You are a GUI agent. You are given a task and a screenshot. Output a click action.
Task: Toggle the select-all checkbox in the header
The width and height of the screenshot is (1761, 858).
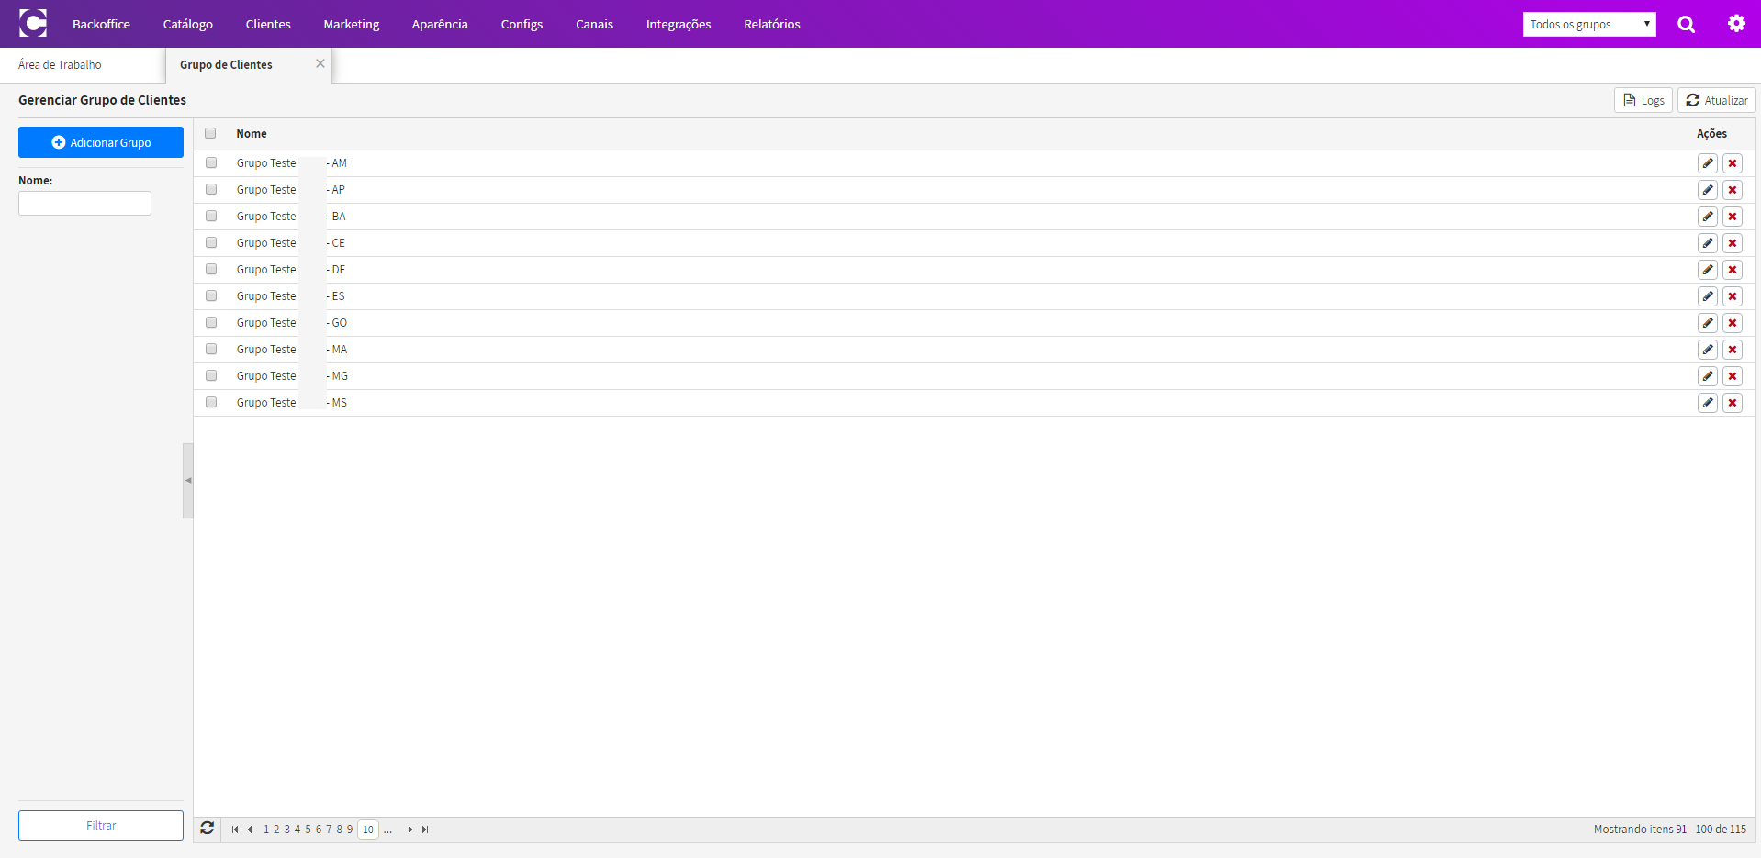pos(210,133)
